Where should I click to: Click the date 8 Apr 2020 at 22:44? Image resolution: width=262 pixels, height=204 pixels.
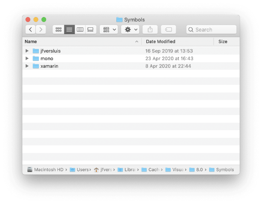pyautogui.click(x=168, y=66)
